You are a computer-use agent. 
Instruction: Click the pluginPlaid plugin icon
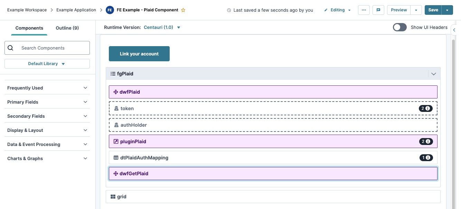[116, 142]
